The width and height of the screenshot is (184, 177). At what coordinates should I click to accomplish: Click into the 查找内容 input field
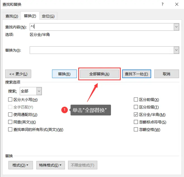point(102,27)
